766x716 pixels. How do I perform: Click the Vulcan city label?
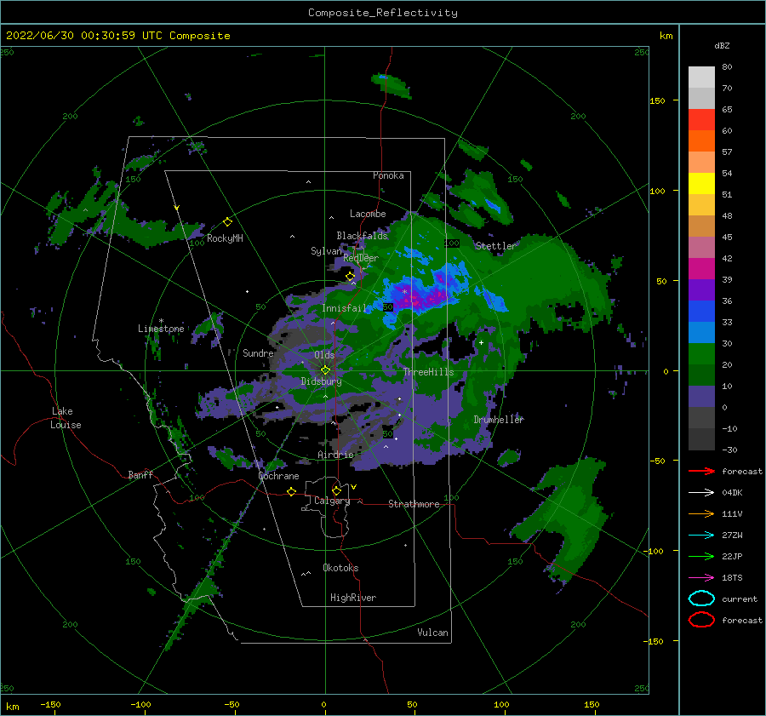433,633
